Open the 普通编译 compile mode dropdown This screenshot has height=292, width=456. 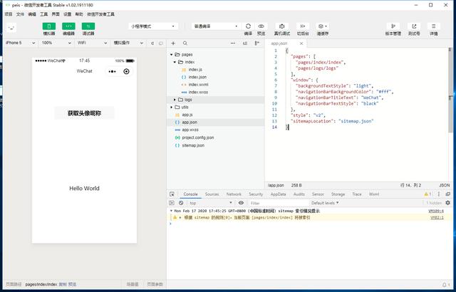pyautogui.click(x=215, y=26)
